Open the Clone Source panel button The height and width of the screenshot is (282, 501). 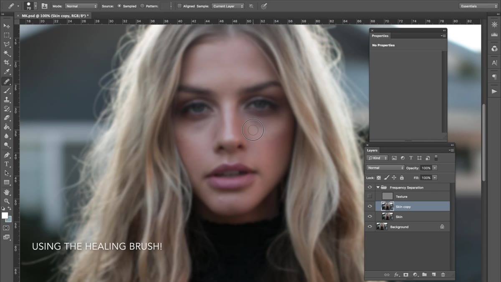[44, 6]
